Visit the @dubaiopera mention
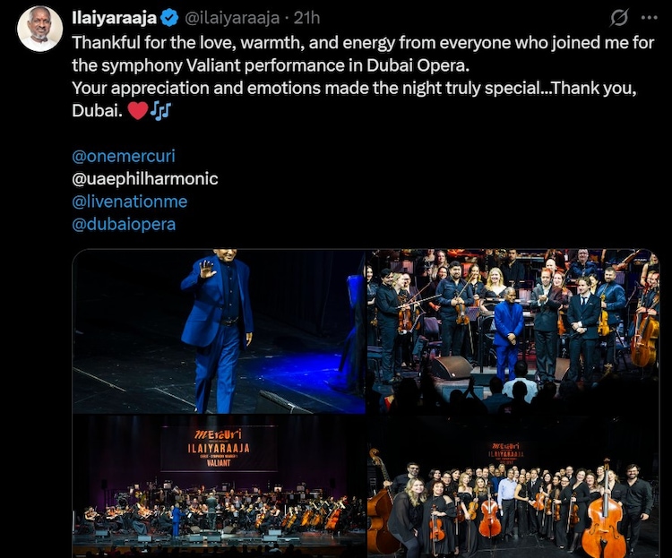 (x=124, y=224)
